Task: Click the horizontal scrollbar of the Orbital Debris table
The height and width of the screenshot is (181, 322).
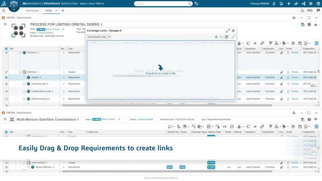Action: [x=167, y=105]
